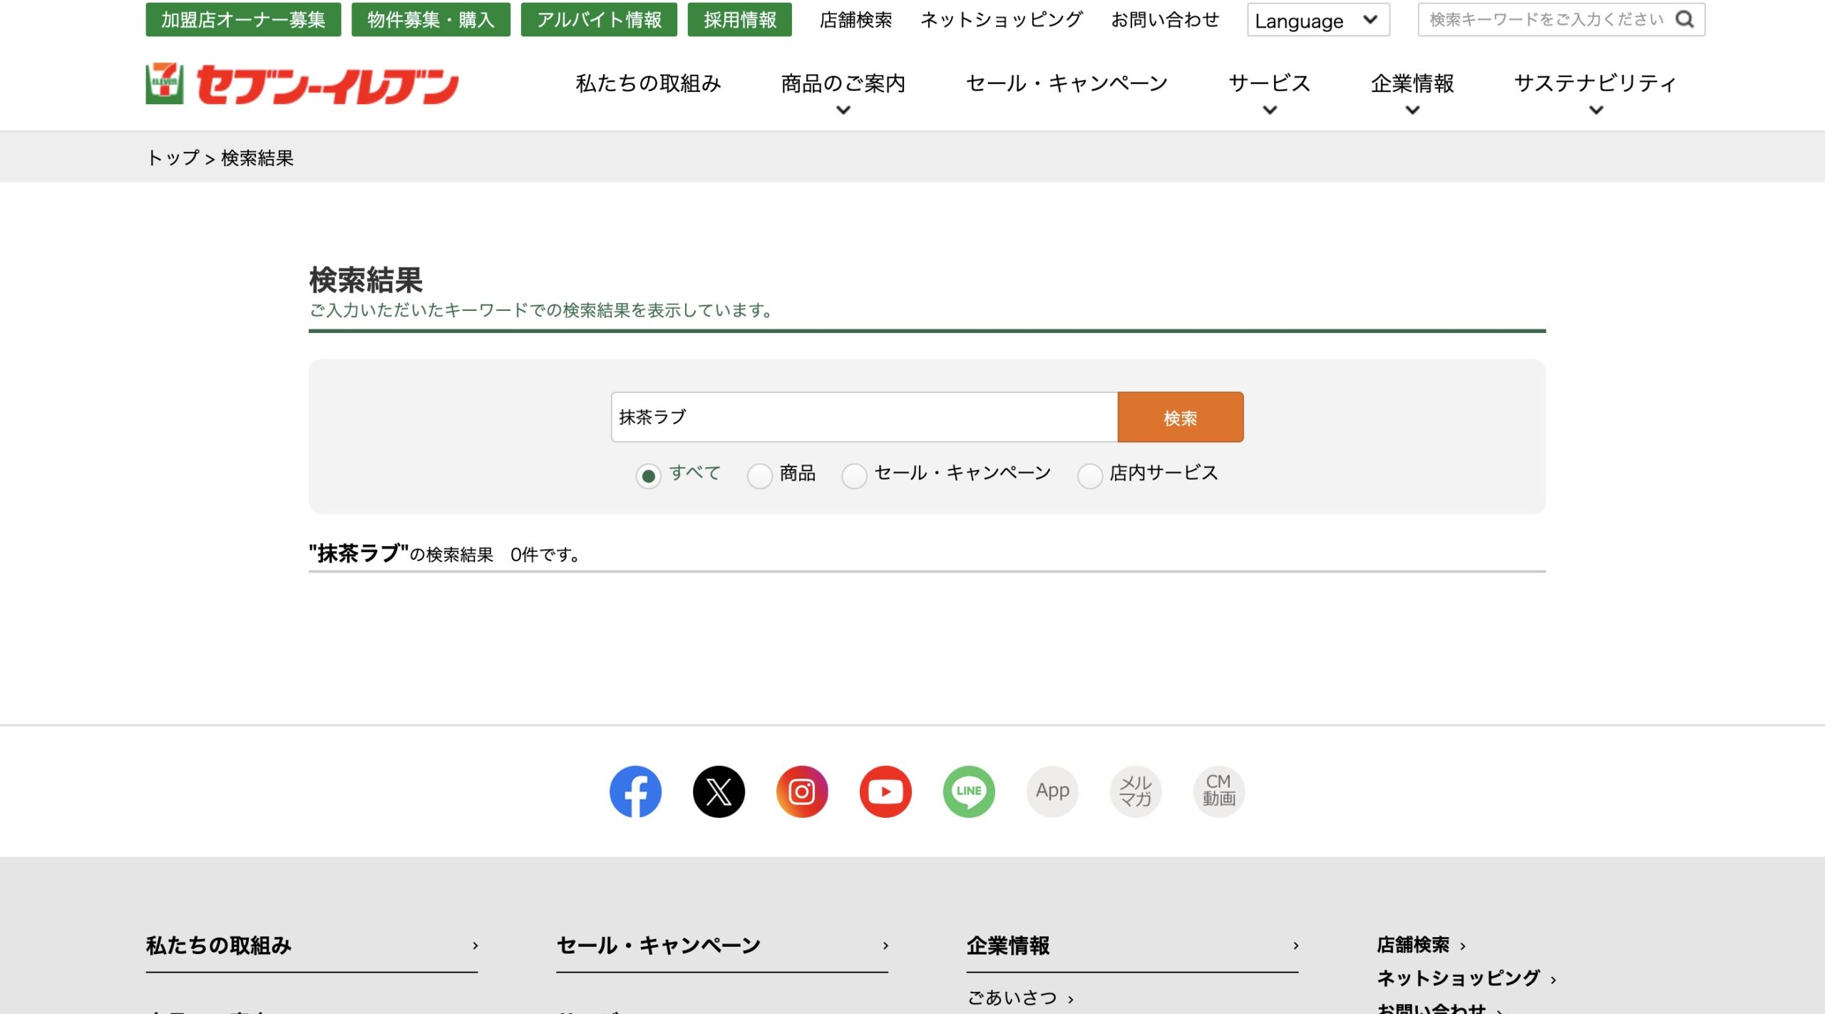Click the セブン-イレブン logo
The height and width of the screenshot is (1014, 1825).
tap(302, 84)
